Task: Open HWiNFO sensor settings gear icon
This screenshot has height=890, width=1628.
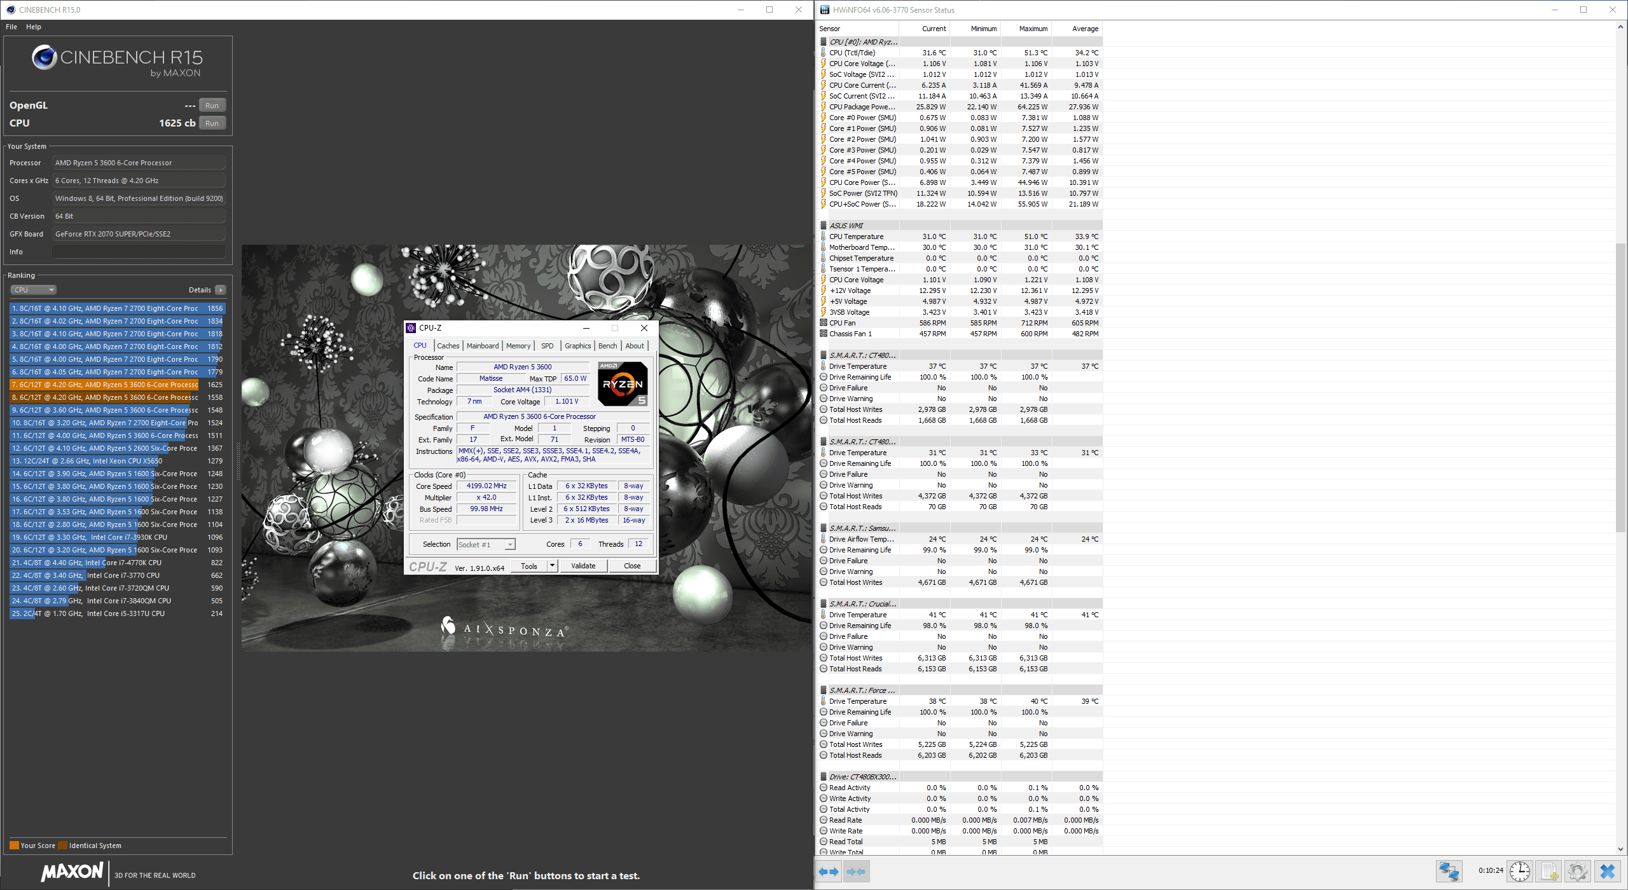Action: click(1578, 871)
